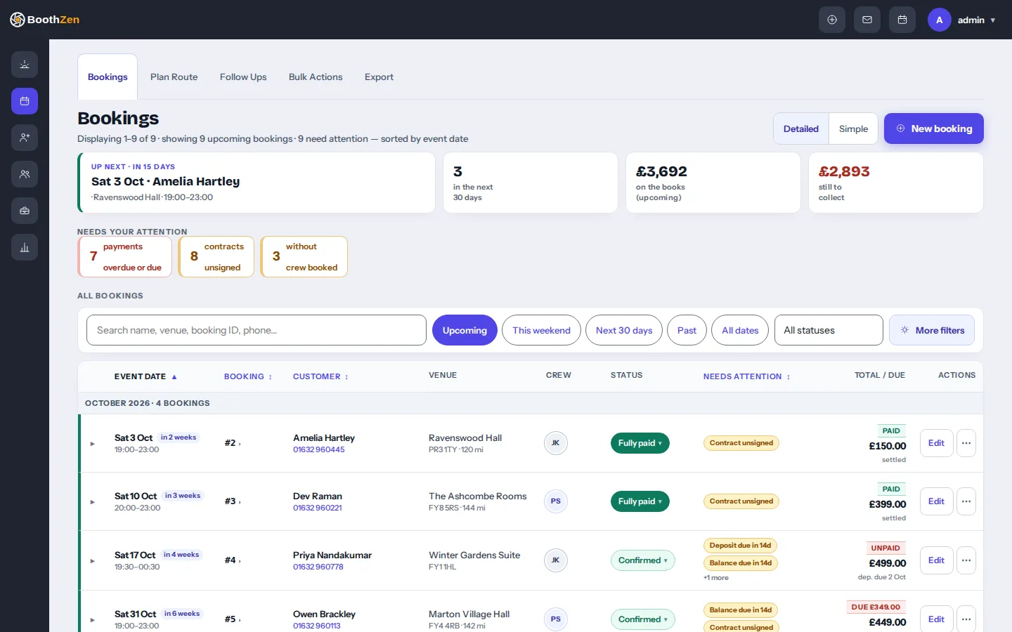Viewport: 1012px width, 632px height.
Task: Open Fully paid status dropdown for Dev Raman
Action: (x=640, y=501)
